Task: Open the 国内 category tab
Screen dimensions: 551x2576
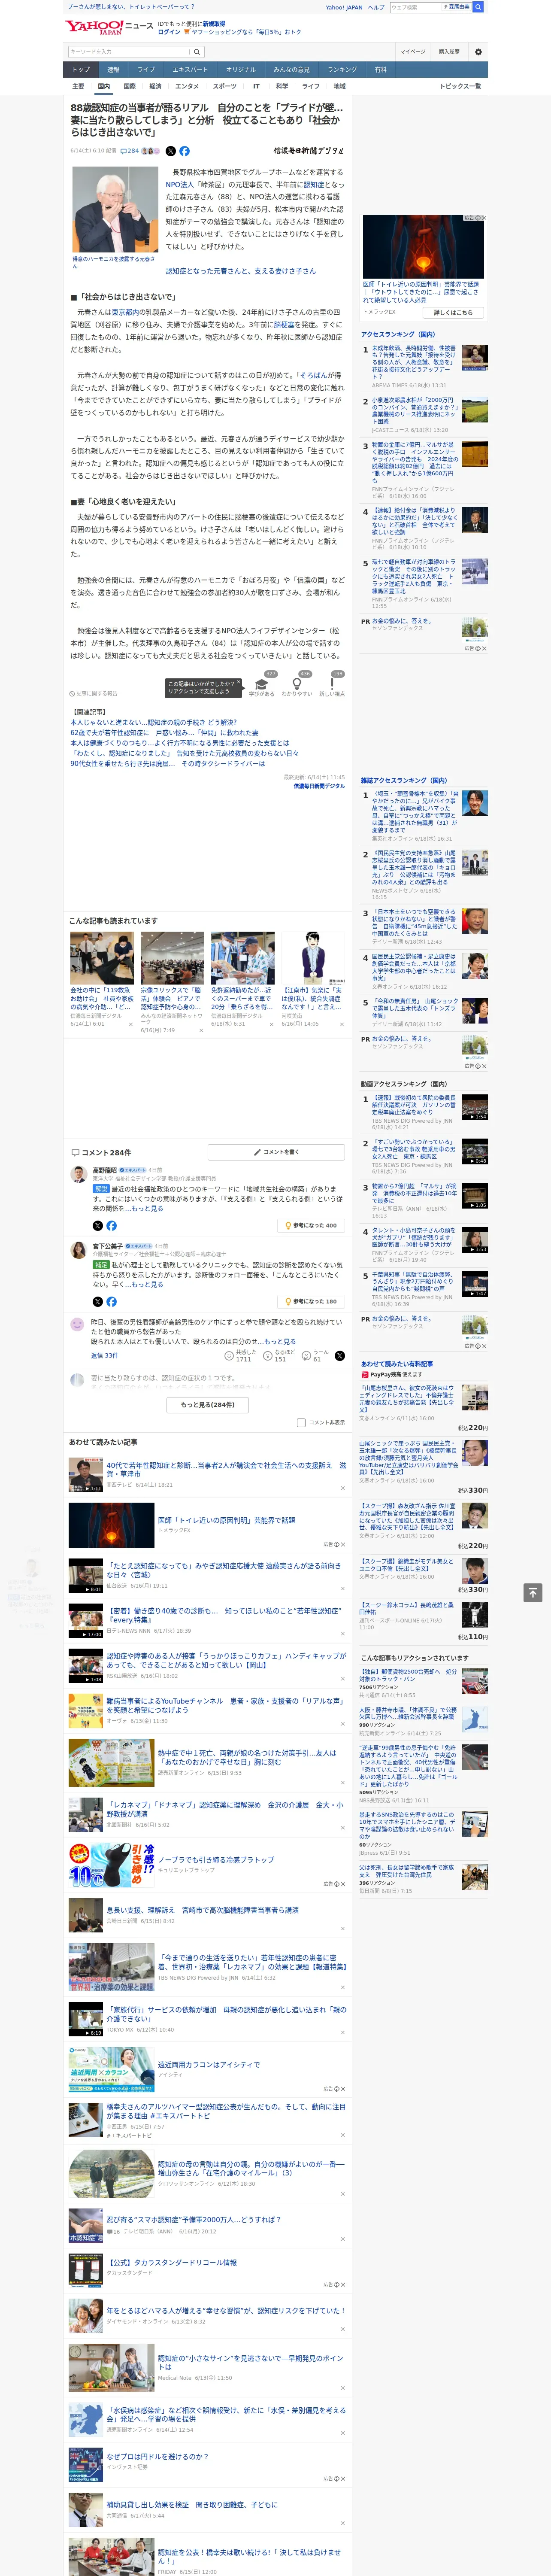Action: (104, 86)
